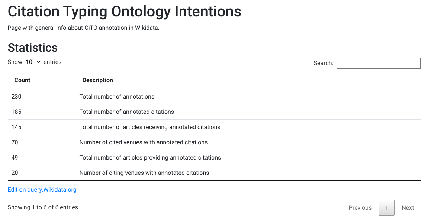Click the row about articles providing annotated citations
431x222 pixels.
[x=214, y=158]
